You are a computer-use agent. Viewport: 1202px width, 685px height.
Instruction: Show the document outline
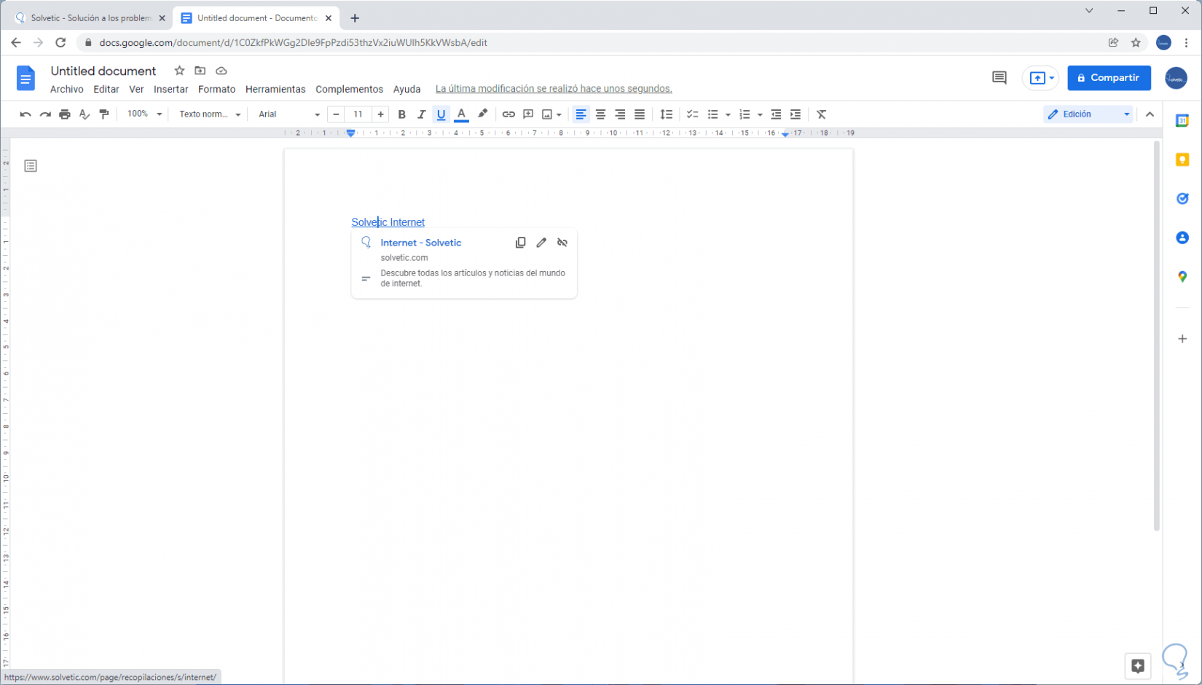(x=31, y=166)
